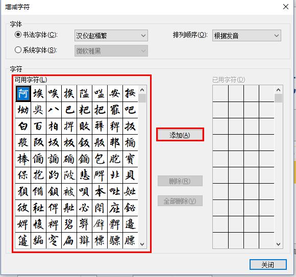Select the character 棒 in the grid

click(23, 159)
